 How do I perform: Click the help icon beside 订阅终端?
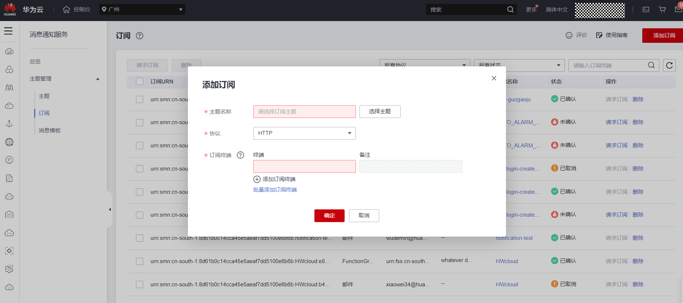240,155
